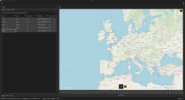This screenshot has height=100, width=185.
Task: Click the map search magnifier button
Action: pyautogui.click(x=125, y=87)
